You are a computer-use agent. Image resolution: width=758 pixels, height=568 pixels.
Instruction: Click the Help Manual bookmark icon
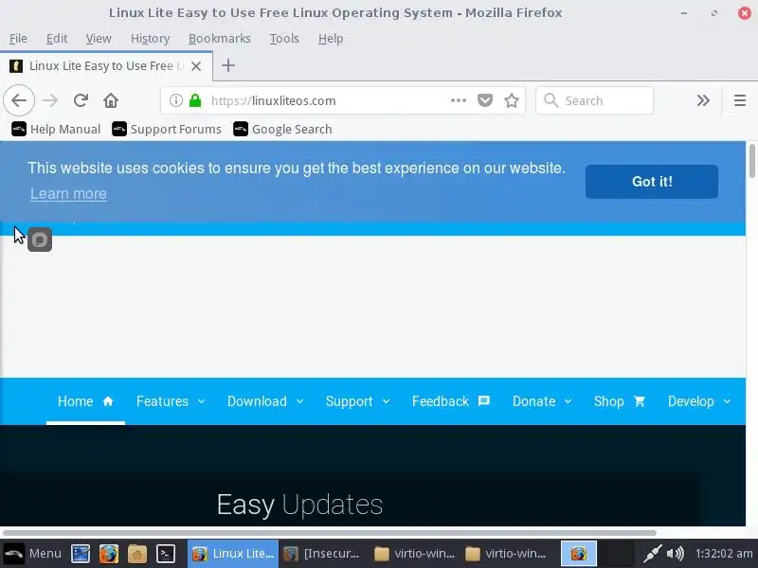19,129
